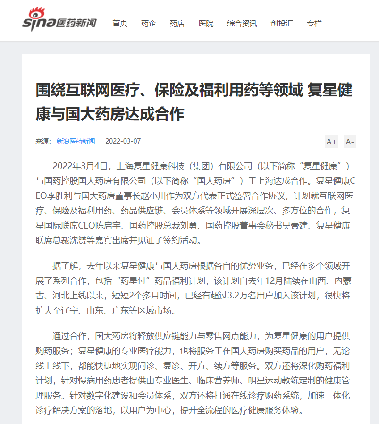Follow the 新浪医药新闻 source link
Image resolution: width=379 pixels, height=424 pixels.
point(76,141)
